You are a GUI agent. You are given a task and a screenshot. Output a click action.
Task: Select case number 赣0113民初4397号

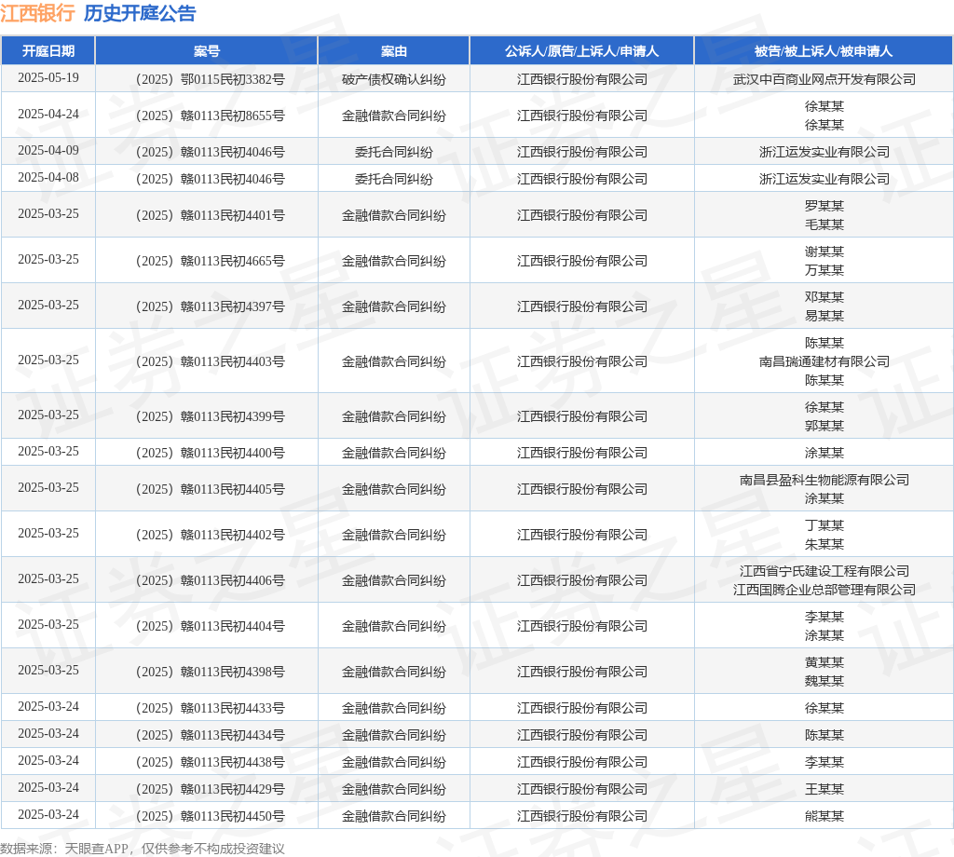click(x=210, y=306)
